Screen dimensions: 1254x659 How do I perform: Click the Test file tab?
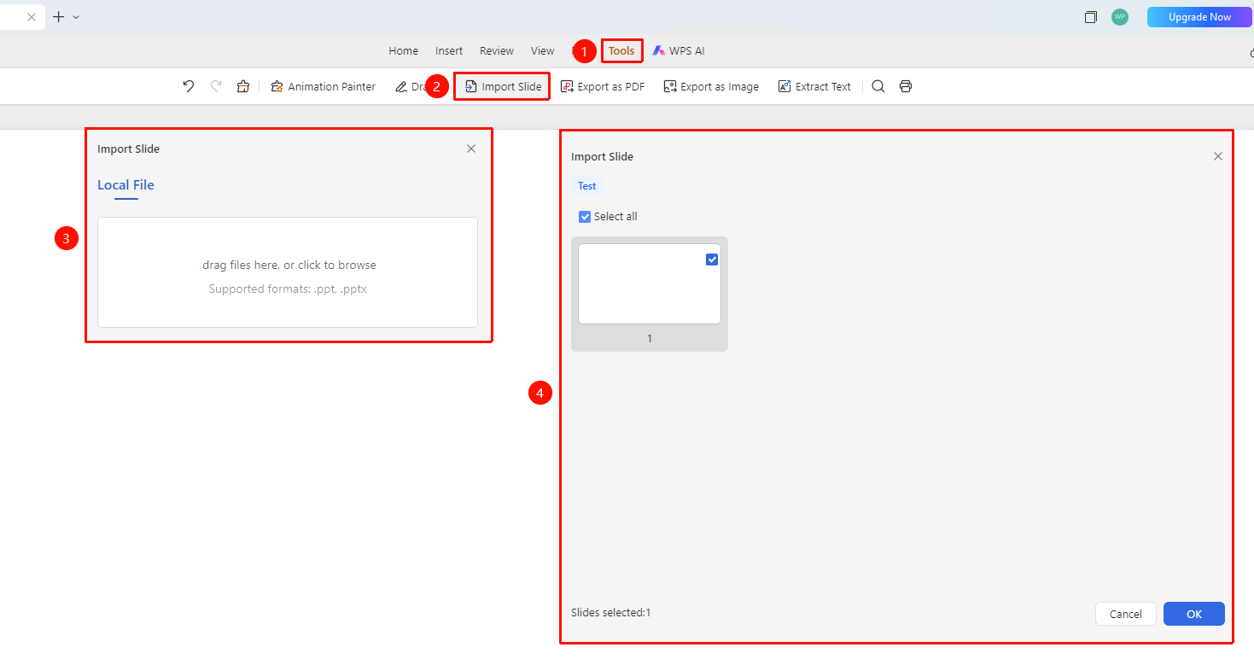coord(587,186)
